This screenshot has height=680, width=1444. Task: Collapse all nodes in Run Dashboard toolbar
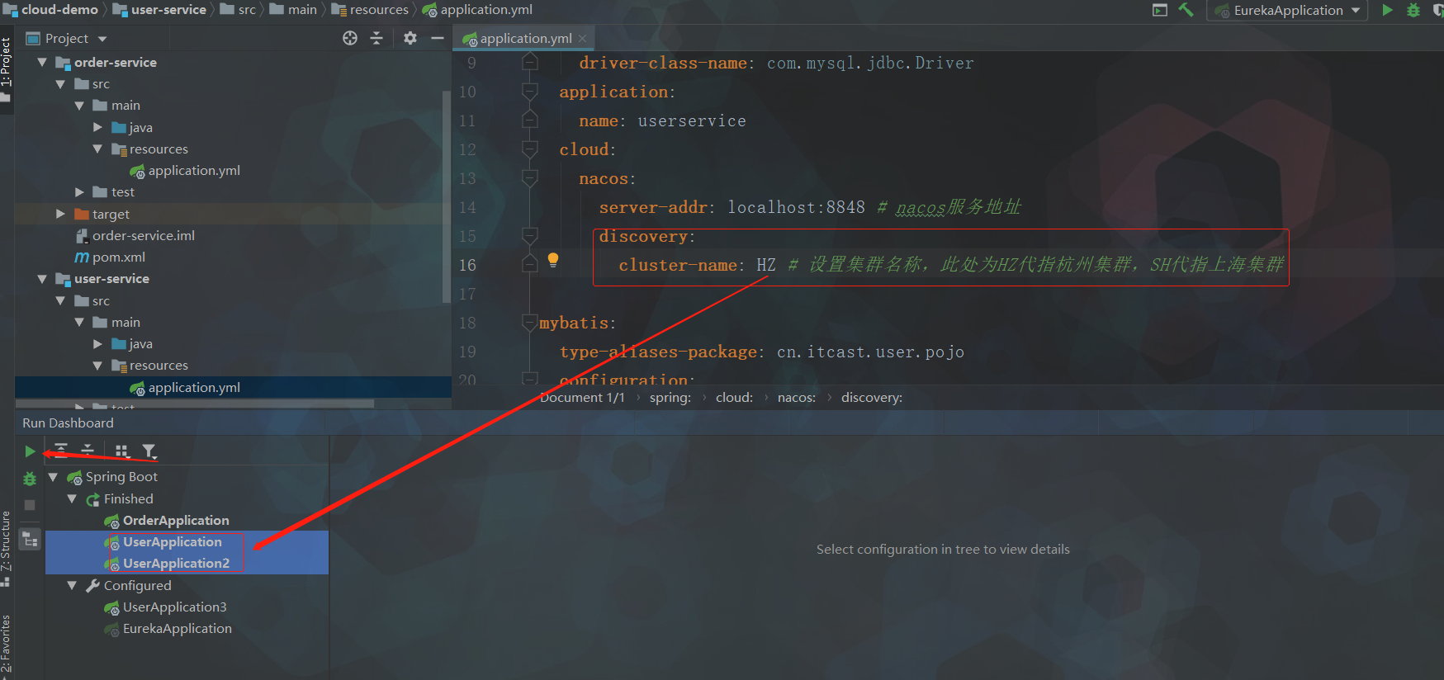[88, 451]
